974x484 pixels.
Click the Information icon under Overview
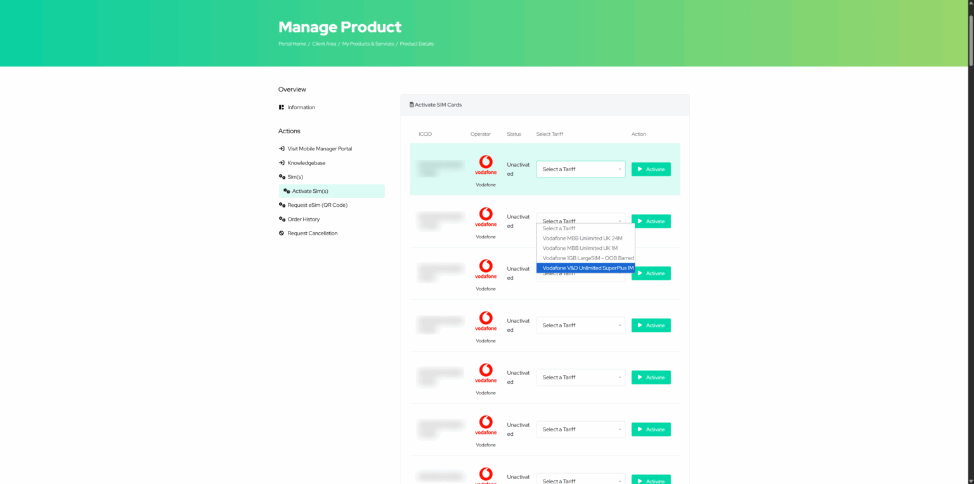[281, 107]
